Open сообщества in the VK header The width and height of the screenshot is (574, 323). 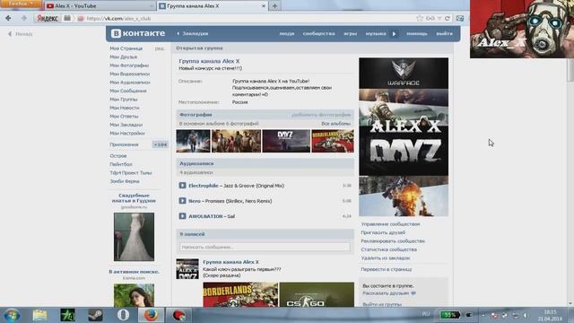click(x=318, y=34)
